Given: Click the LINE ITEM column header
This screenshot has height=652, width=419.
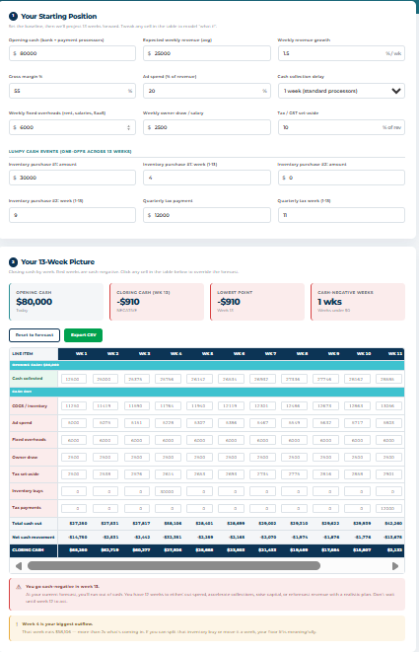Looking at the screenshot, I should (34, 354).
